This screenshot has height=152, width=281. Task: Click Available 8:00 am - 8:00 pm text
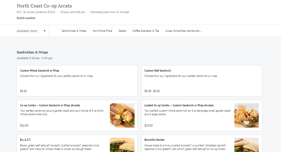[34, 58]
